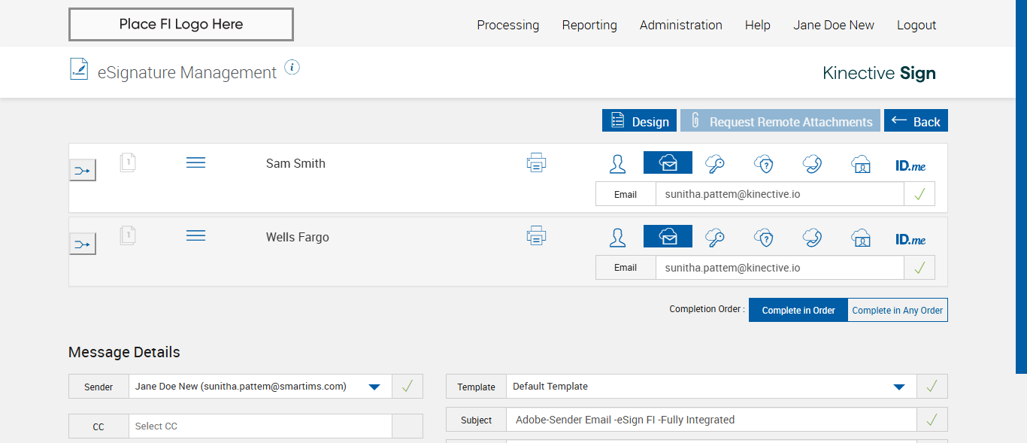Open the info icon beside eSignature Management

tap(292, 68)
